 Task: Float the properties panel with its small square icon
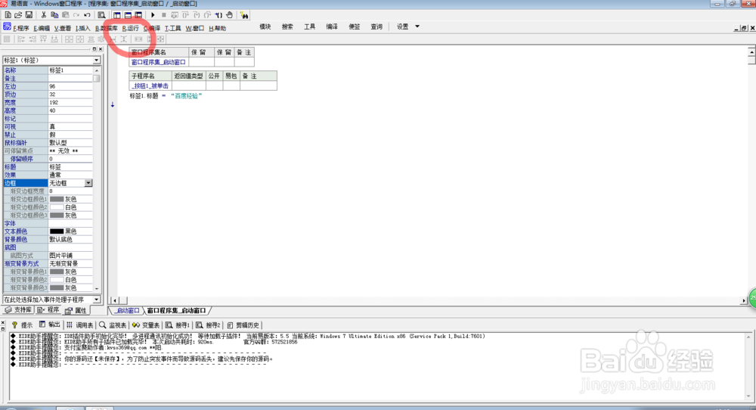[x=94, y=49]
